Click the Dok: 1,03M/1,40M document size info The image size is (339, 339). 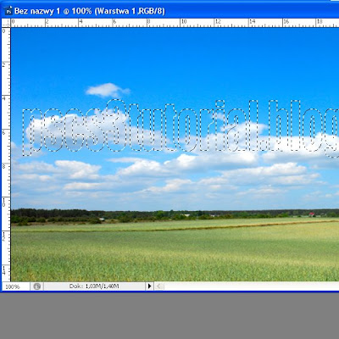pos(94,286)
